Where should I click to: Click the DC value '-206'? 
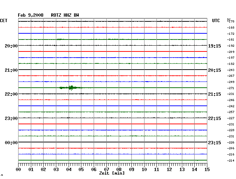pyautogui.click(x=231, y=148)
